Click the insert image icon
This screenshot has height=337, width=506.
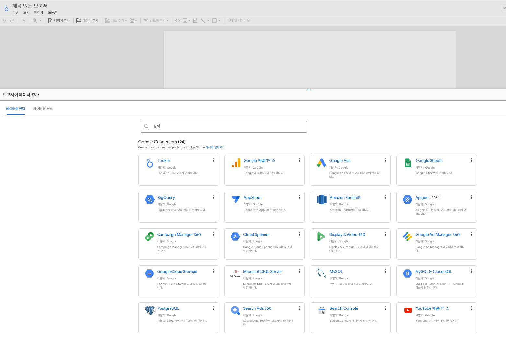point(185,21)
